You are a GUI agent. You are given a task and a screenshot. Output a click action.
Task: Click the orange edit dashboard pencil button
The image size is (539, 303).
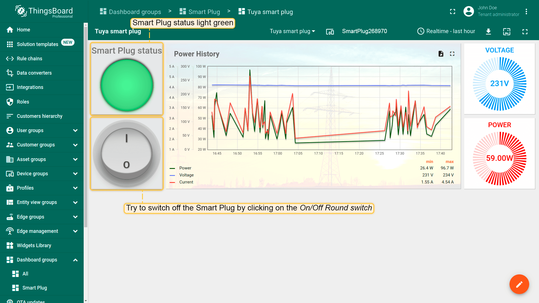pyautogui.click(x=519, y=284)
